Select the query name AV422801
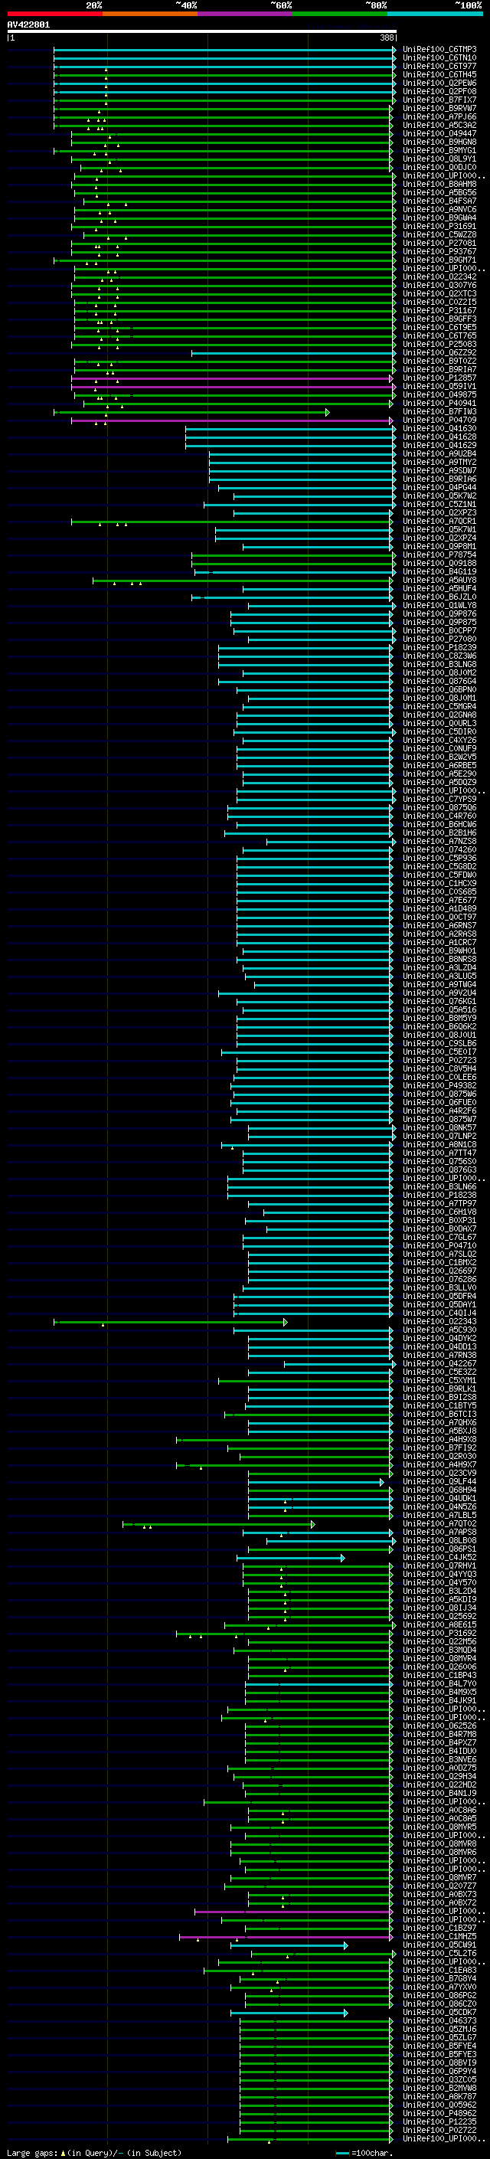490x2159 pixels. click(28, 25)
